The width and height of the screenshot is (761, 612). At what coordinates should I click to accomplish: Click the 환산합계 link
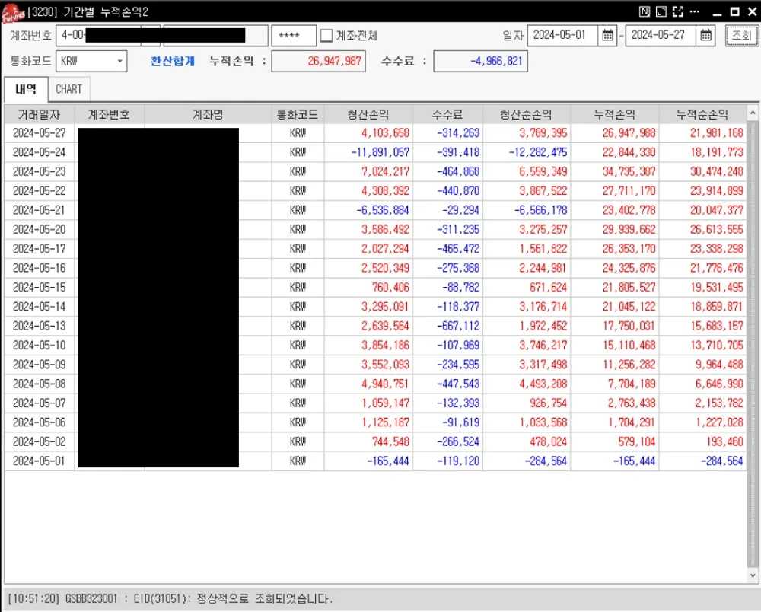tap(173, 61)
